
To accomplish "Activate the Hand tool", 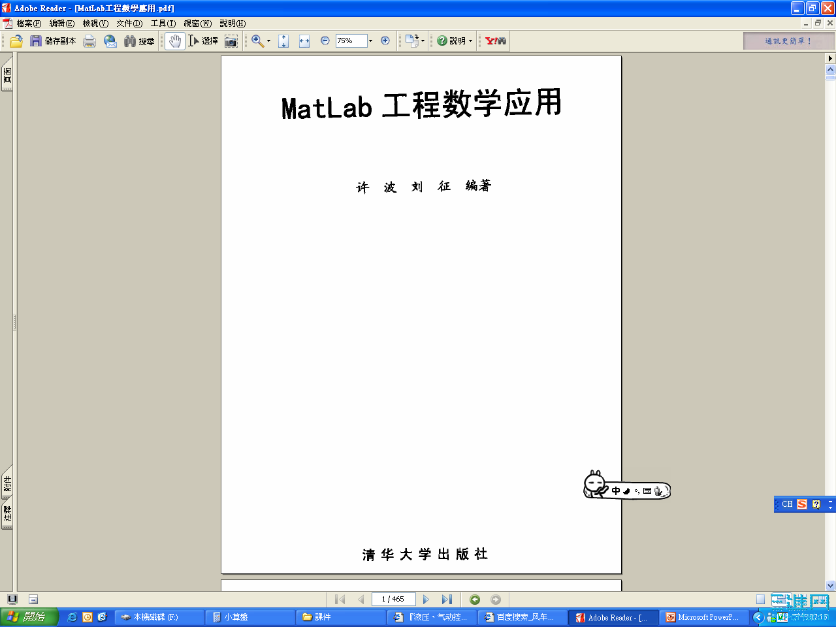I will click(174, 41).
